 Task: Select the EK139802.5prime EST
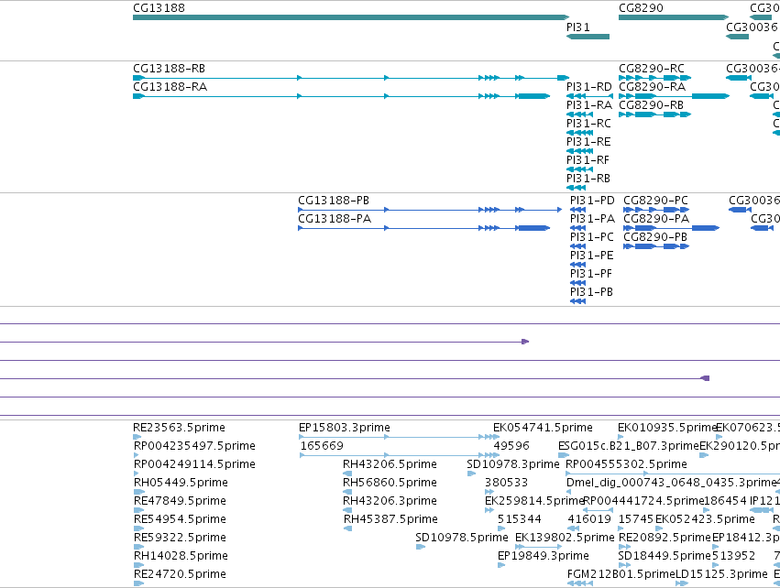[x=538, y=547]
